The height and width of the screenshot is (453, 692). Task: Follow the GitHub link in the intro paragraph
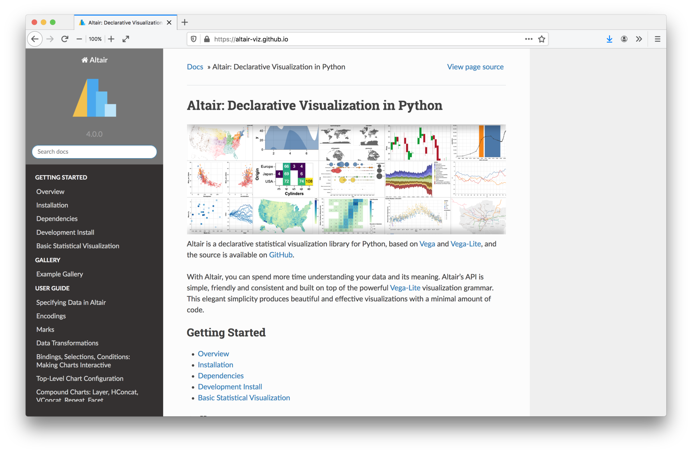281,255
